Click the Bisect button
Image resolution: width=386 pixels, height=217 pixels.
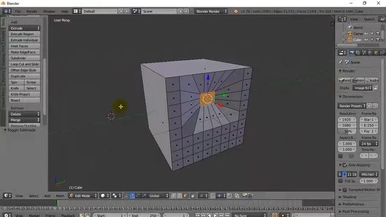coord(24,101)
